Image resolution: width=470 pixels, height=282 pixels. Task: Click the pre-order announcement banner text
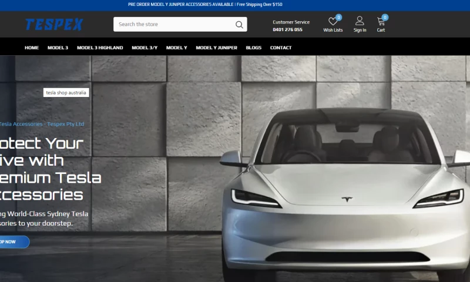coord(205,5)
